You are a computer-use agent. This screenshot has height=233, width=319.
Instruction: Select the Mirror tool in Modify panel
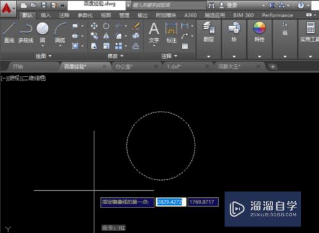coord(106,36)
